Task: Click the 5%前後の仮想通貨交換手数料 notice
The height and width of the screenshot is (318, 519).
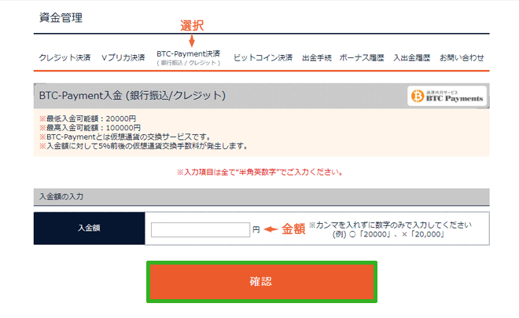Action: pyautogui.click(x=144, y=146)
